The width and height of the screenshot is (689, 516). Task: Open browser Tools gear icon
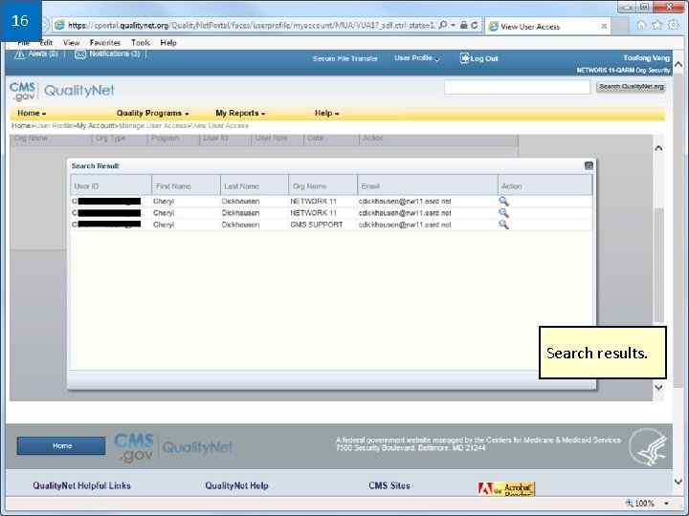click(x=673, y=25)
